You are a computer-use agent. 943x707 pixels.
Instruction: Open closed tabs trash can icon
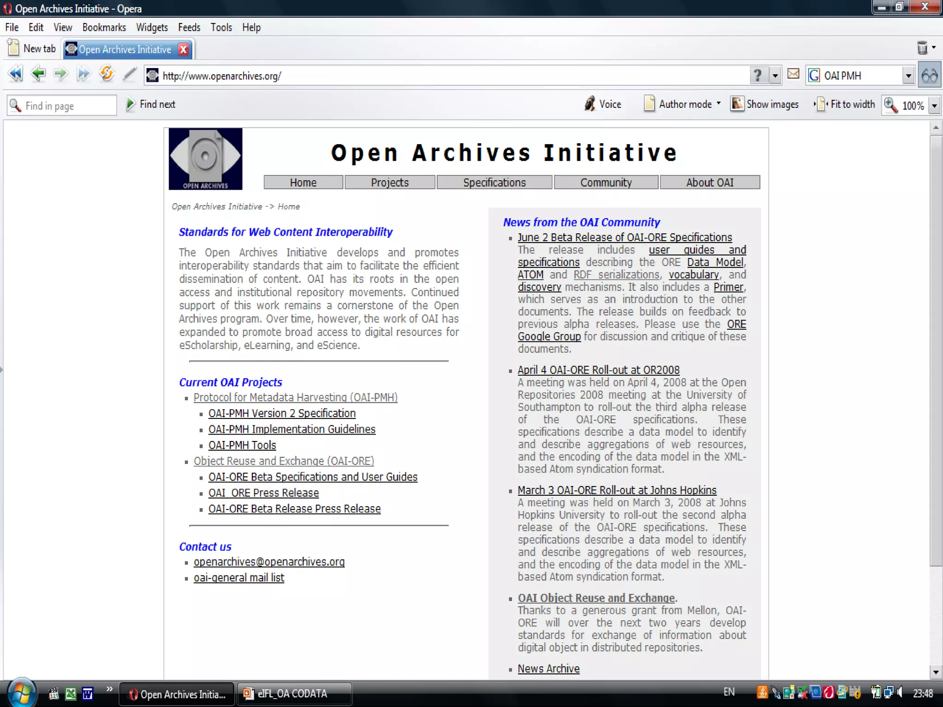tap(922, 48)
